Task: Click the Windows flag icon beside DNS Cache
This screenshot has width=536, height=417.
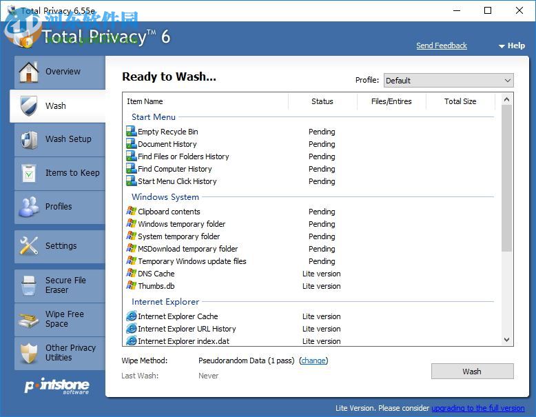Action: (x=132, y=273)
